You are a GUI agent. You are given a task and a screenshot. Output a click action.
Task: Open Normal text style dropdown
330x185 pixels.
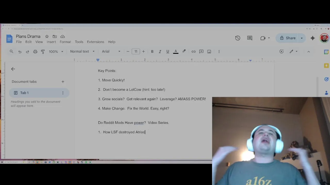(82, 52)
